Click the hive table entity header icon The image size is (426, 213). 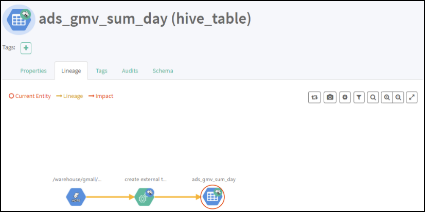pyautogui.click(x=19, y=19)
